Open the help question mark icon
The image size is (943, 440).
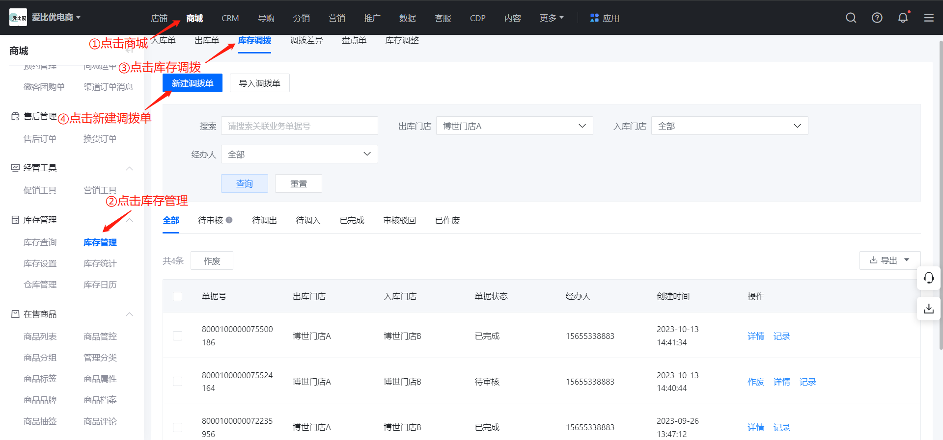click(x=877, y=18)
